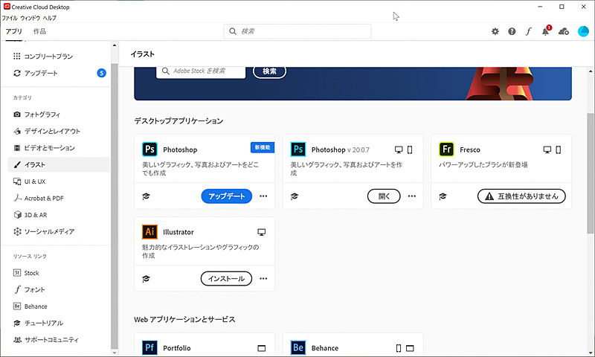Open the notifications bell icon
The width and height of the screenshot is (595, 357).
(x=546, y=31)
